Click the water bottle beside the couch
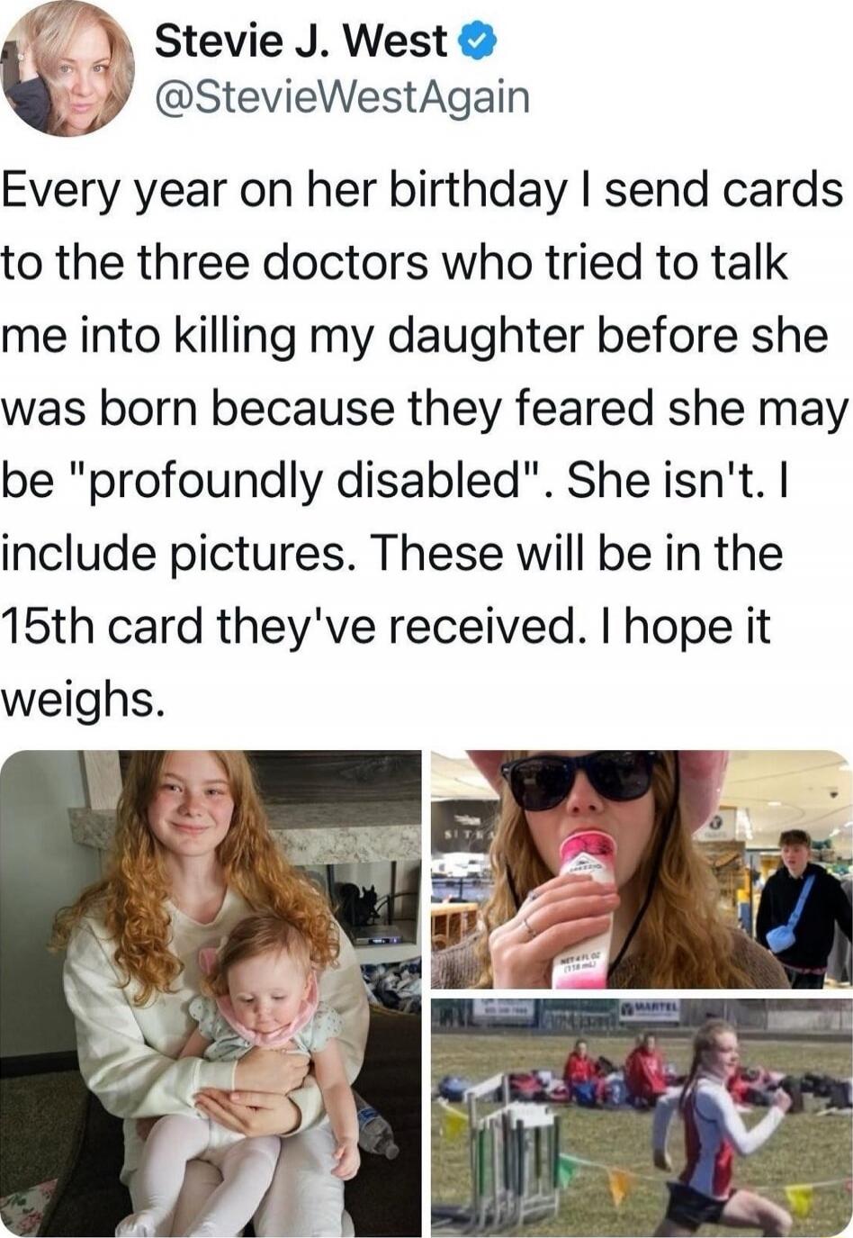 (x=376, y=1128)
